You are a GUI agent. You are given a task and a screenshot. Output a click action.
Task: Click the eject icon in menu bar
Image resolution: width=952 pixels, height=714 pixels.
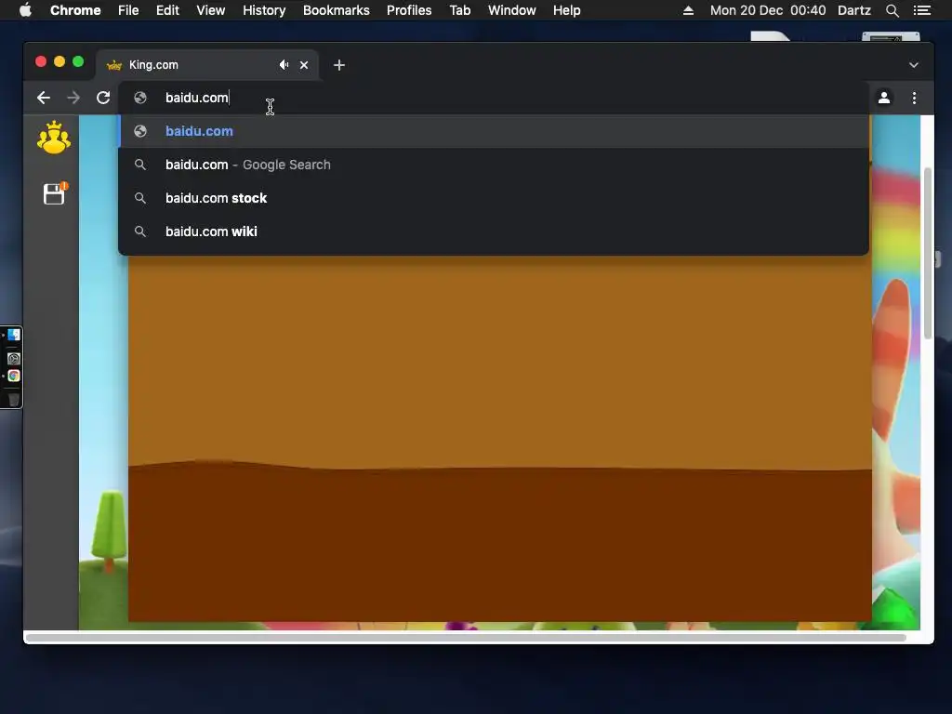pyautogui.click(x=688, y=10)
